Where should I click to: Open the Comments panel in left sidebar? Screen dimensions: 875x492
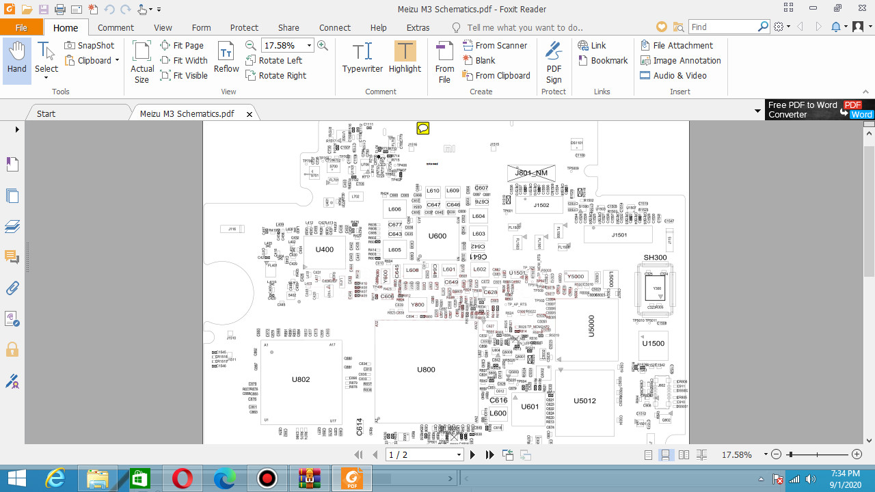pos(12,257)
